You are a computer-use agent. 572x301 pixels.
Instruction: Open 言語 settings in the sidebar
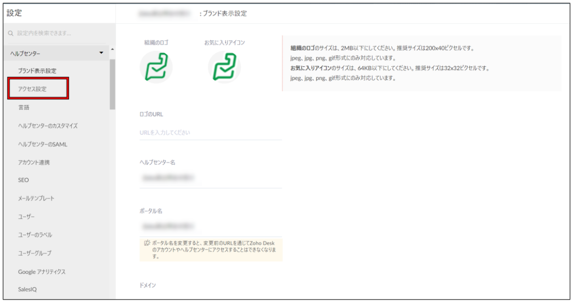click(x=24, y=107)
